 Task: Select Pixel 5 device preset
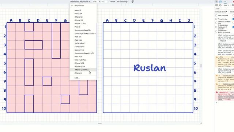83,27
